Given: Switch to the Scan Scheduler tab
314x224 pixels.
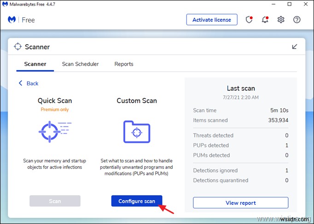Looking at the screenshot, I should [80, 64].
